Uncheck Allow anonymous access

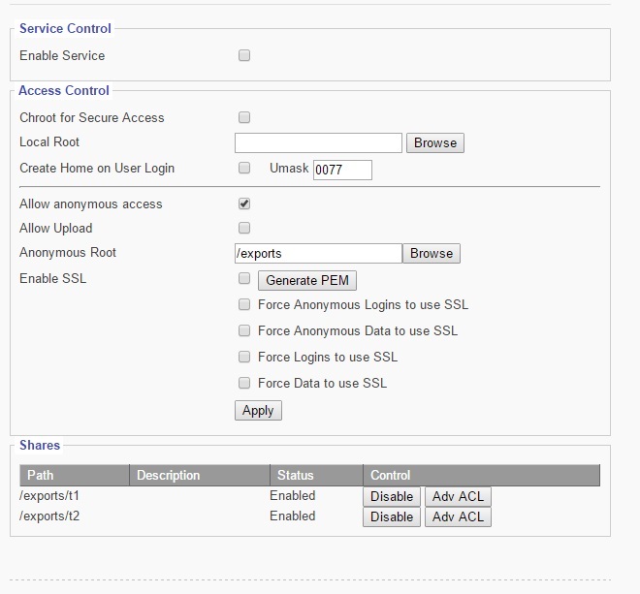pos(244,204)
